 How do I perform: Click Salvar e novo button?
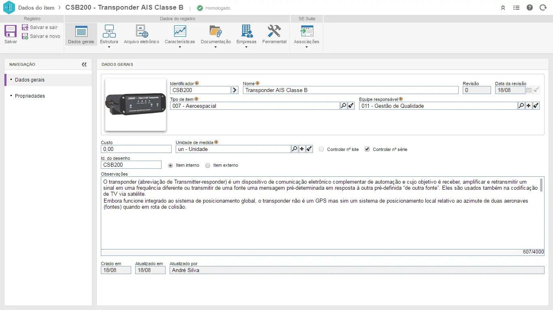coord(41,36)
